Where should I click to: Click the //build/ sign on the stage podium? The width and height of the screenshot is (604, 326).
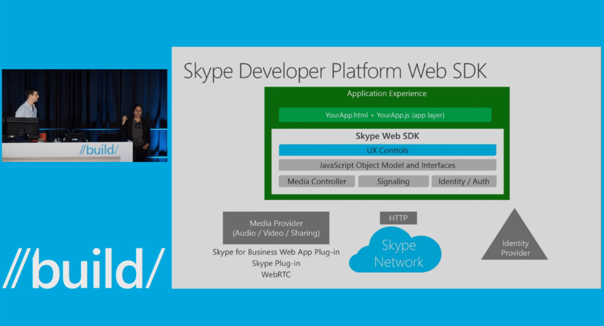(x=99, y=149)
